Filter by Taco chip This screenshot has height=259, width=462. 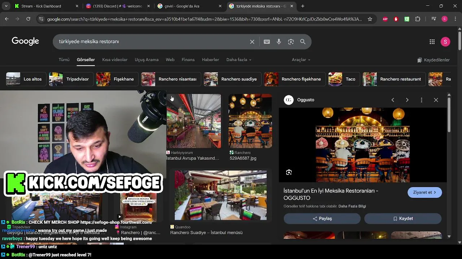[x=344, y=79]
